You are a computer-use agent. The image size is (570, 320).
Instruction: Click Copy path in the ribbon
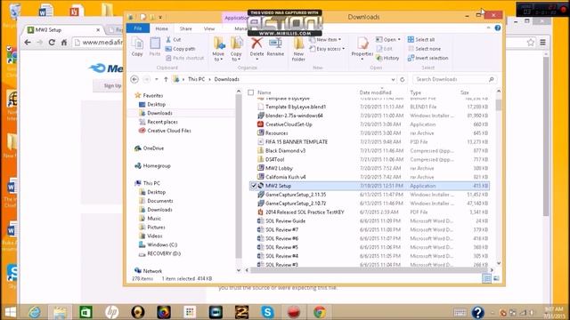(x=180, y=49)
